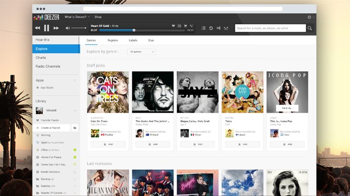Click the magnifier search icon
This screenshot has height=196, width=350.
point(310,28)
